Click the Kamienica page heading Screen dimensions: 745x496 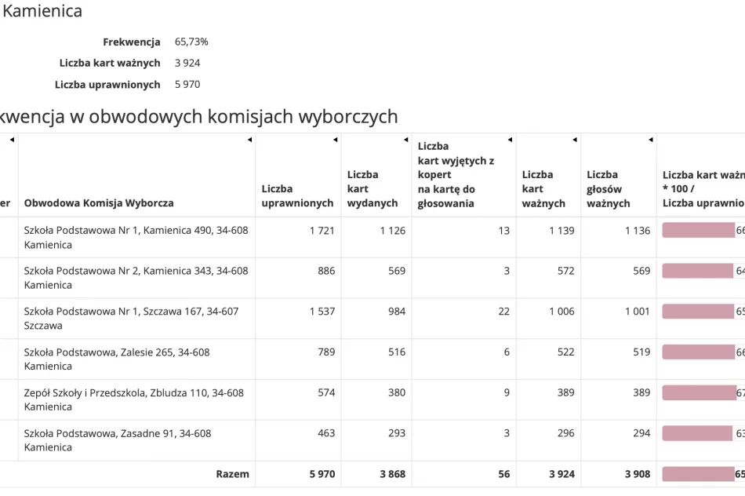[42, 11]
